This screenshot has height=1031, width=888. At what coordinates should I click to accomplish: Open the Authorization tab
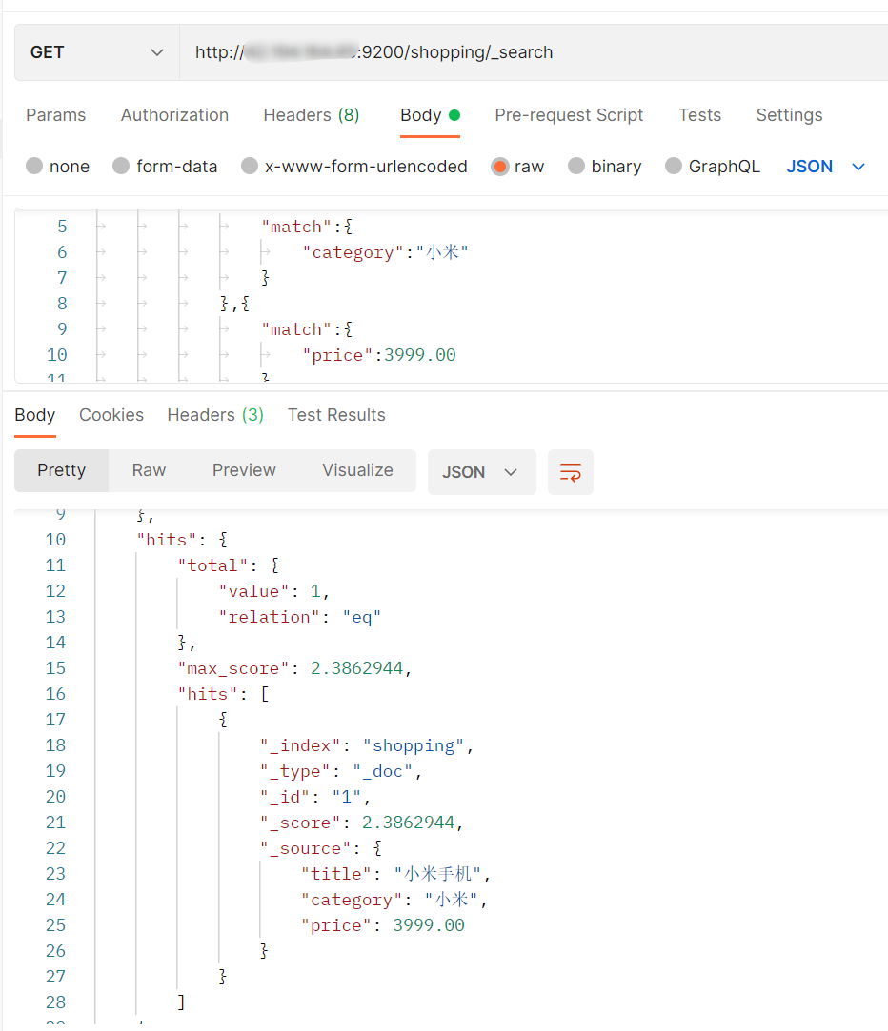click(174, 115)
